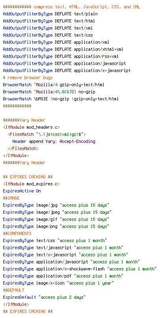160x318 pixels.
Task: Click the 'compress text, HTML, JavaScript' comment line
Action: pyautogui.click(x=71, y=7)
